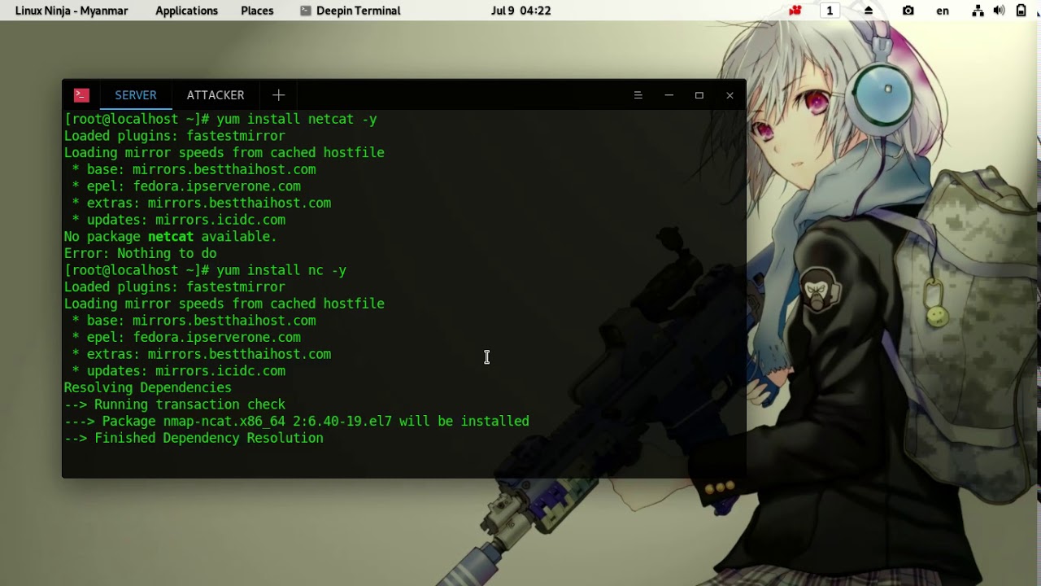Image resolution: width=1041 pixels, height=586 pixels.
Task: Open the Places menu in top panel
Action: (x=257, y=11)
